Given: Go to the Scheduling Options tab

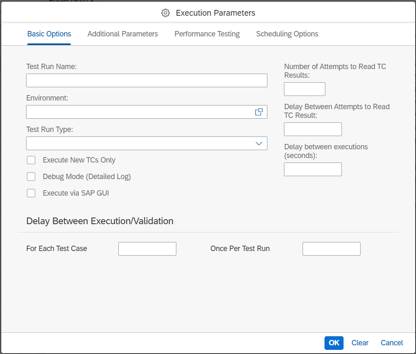Looking at the screenshot, I should click(x=287, y=34).
